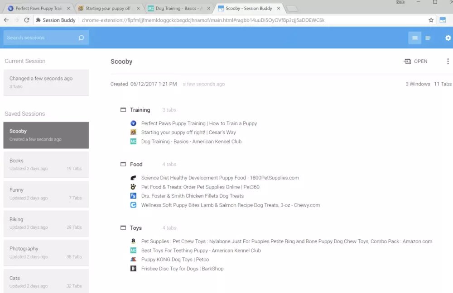Bookmark this page with the star icon
453x293 pixels.
[431, 20]
